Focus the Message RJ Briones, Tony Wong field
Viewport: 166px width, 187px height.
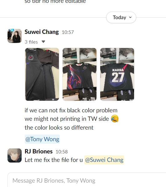(87, 180)
